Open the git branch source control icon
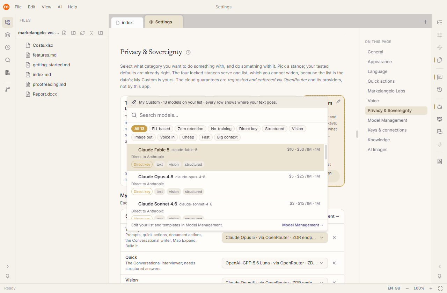The width and height of the screenshot is (447, 293). (x=8, y=90)
